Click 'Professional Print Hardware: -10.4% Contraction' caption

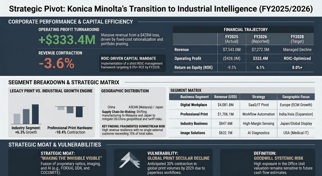[70, 130]
